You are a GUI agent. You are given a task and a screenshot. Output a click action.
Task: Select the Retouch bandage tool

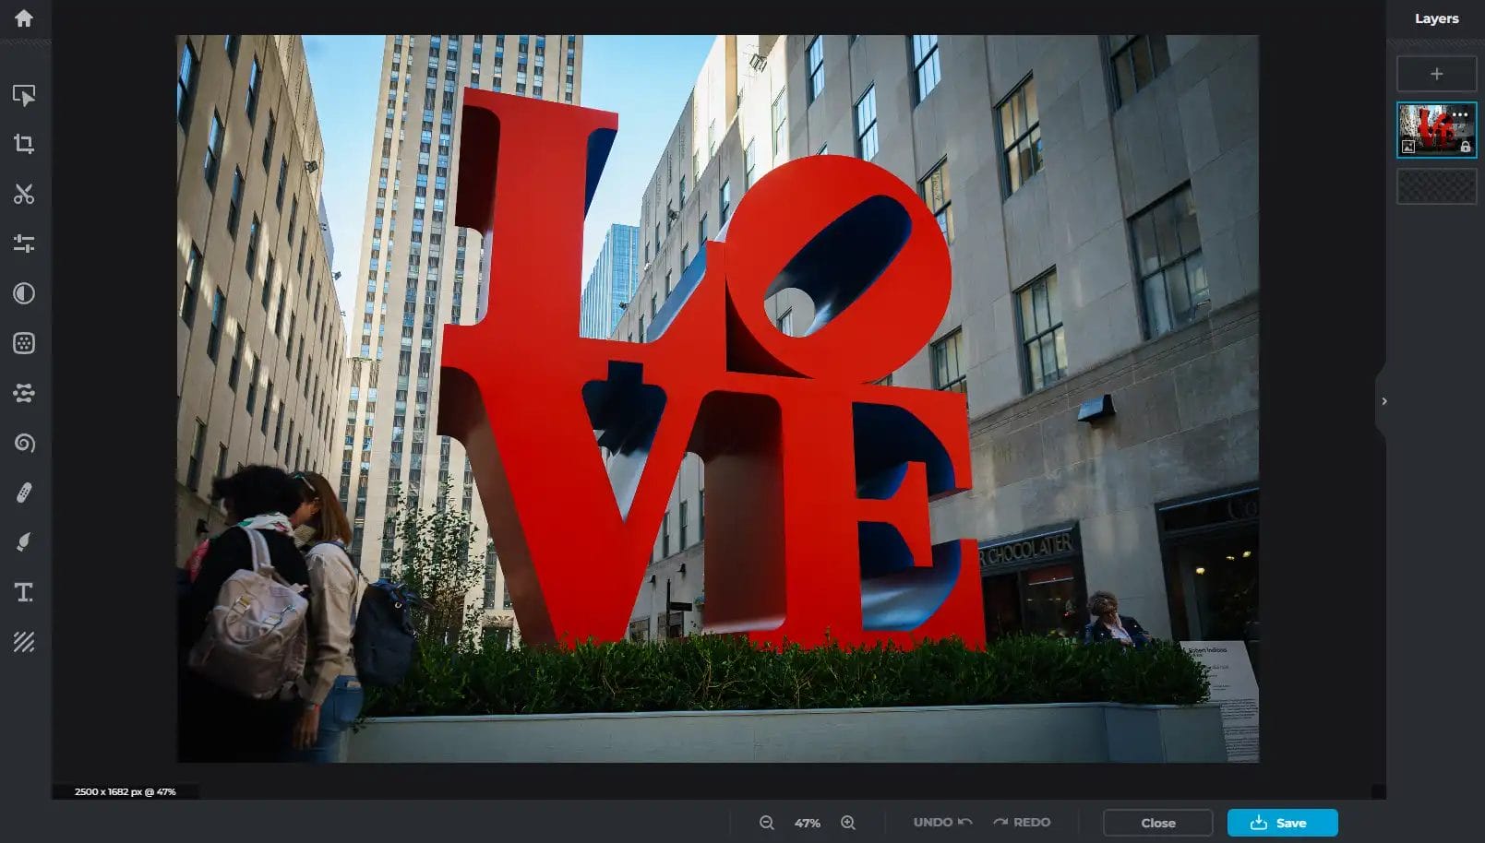[x=24, y=493]
